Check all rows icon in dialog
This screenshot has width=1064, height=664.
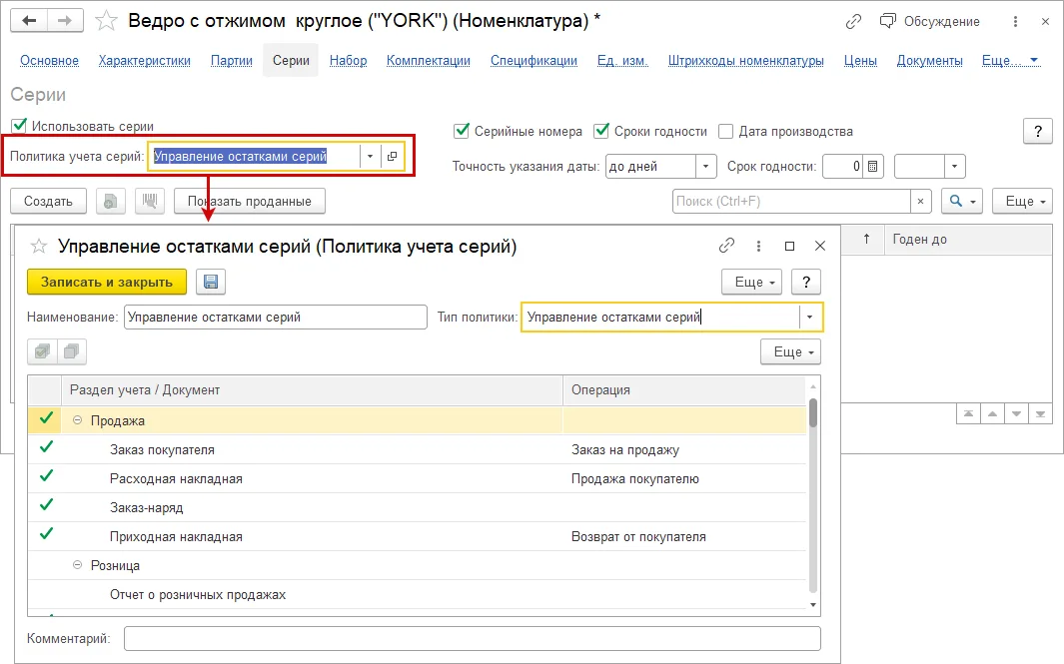pyautogui.click(x=42, y=351)
